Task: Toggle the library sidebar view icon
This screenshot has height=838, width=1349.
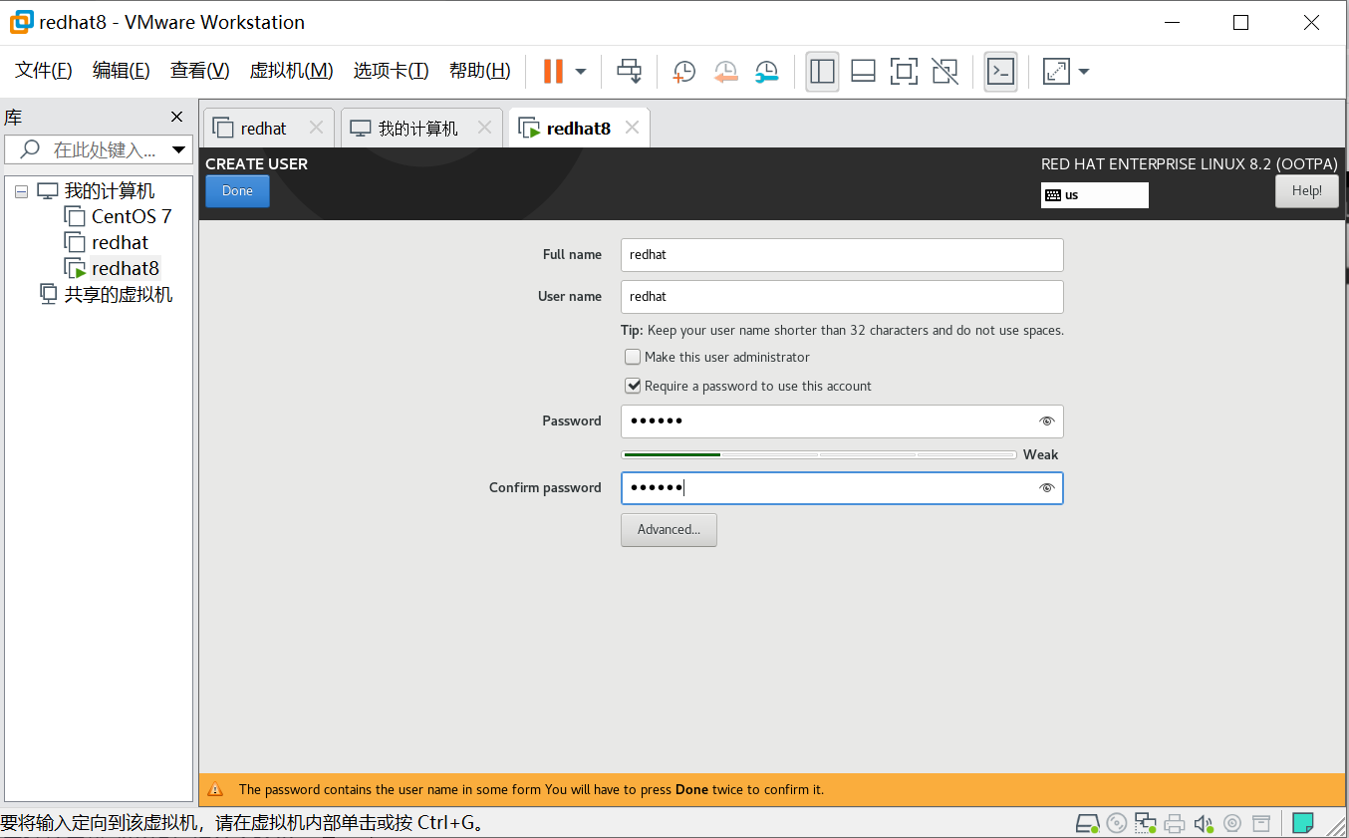Action: pyautogui.click(x=822, y=72)
